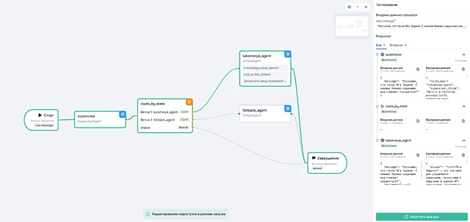Zoom out the canvas with minus icon
Viewport: 470px width, 222px height.
[x=357, y=7]
